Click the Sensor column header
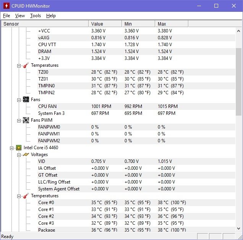Image resolution: width=243 pixels, height=240 pixels. click(x=44, y=24)
